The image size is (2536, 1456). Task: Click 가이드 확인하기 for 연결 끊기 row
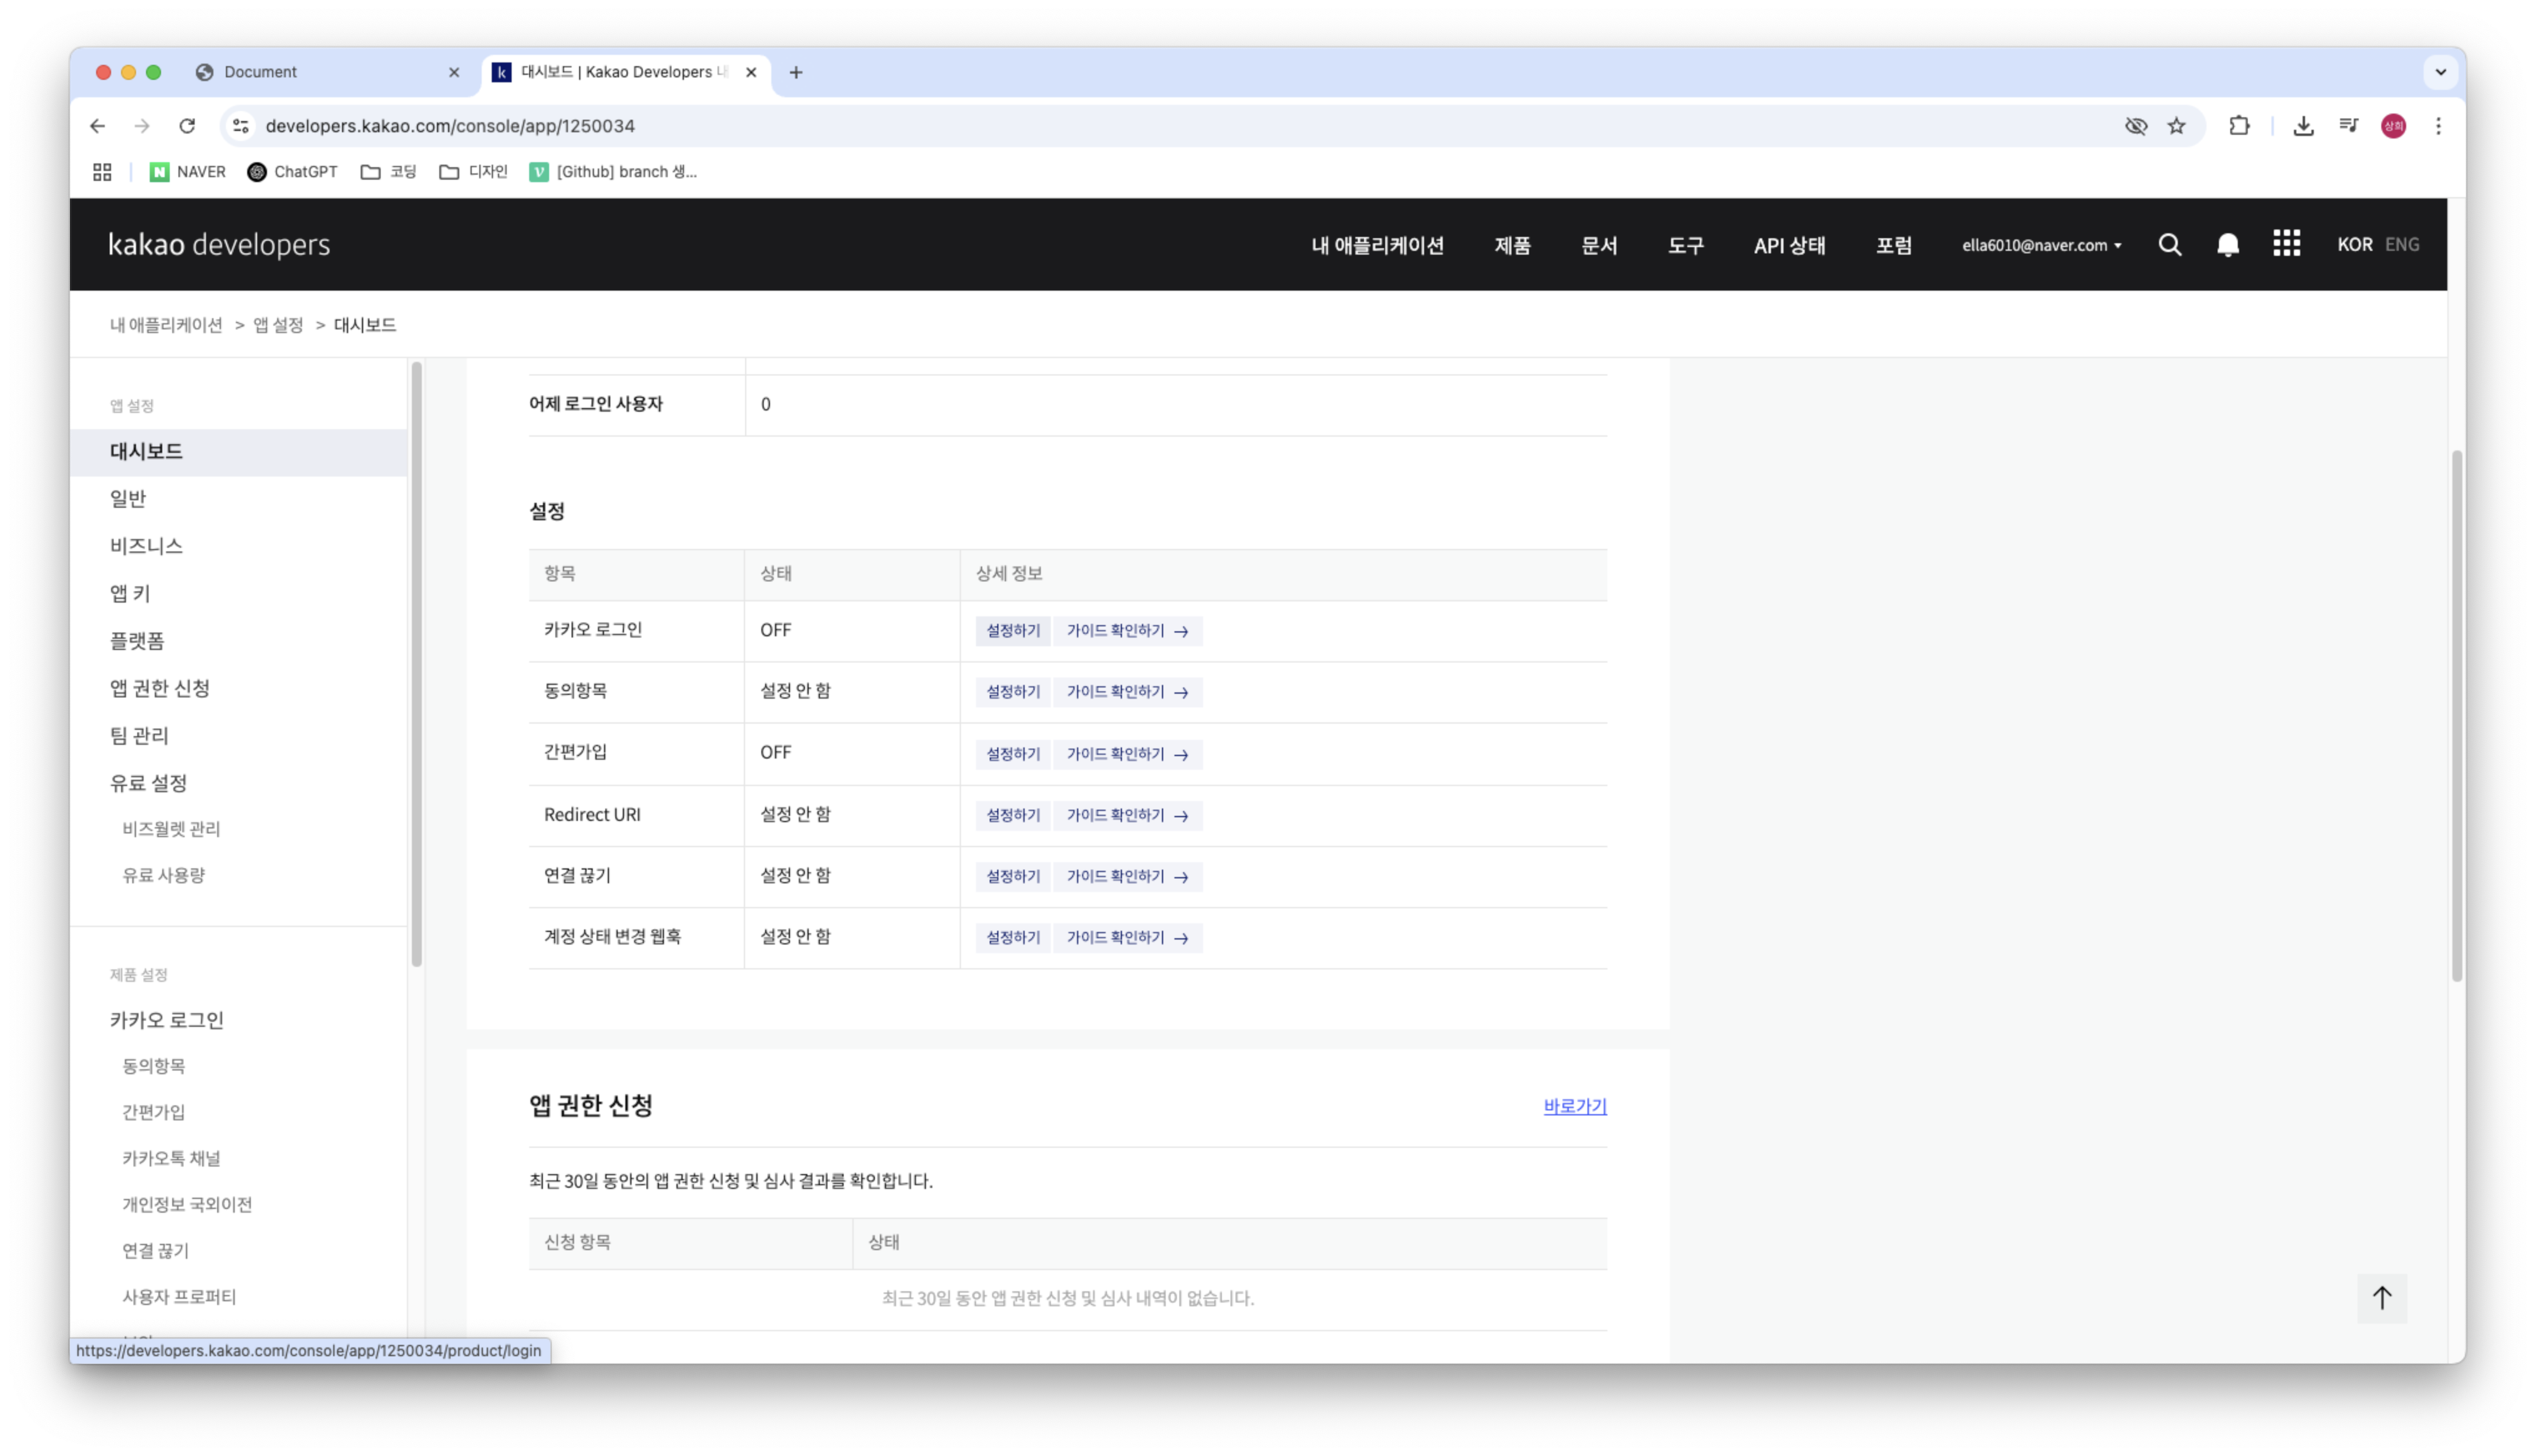[x=1127, y=877]
